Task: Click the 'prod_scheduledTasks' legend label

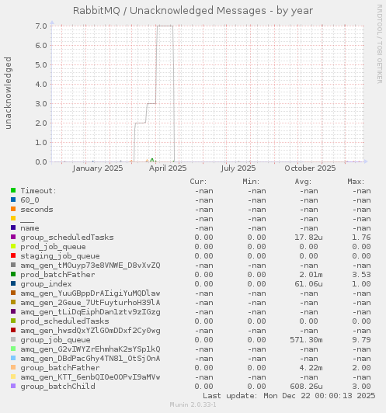Action: click(x=64, y=321)
